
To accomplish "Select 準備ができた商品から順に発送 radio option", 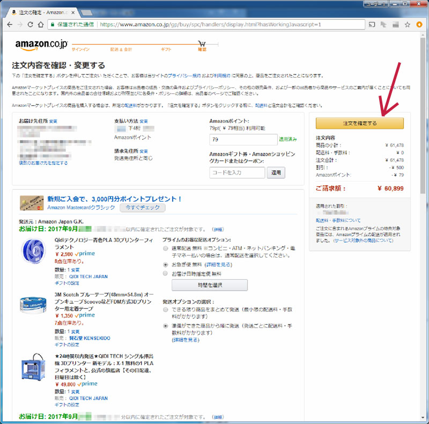I will tap(165, 326).
